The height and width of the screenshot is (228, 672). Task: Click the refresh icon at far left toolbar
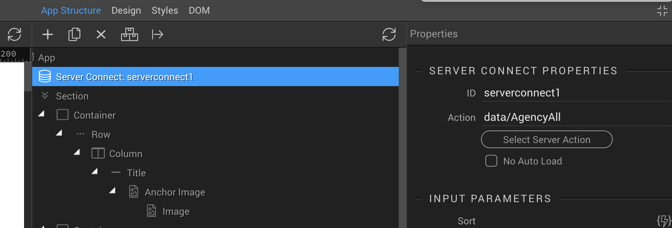pos(14,34)
